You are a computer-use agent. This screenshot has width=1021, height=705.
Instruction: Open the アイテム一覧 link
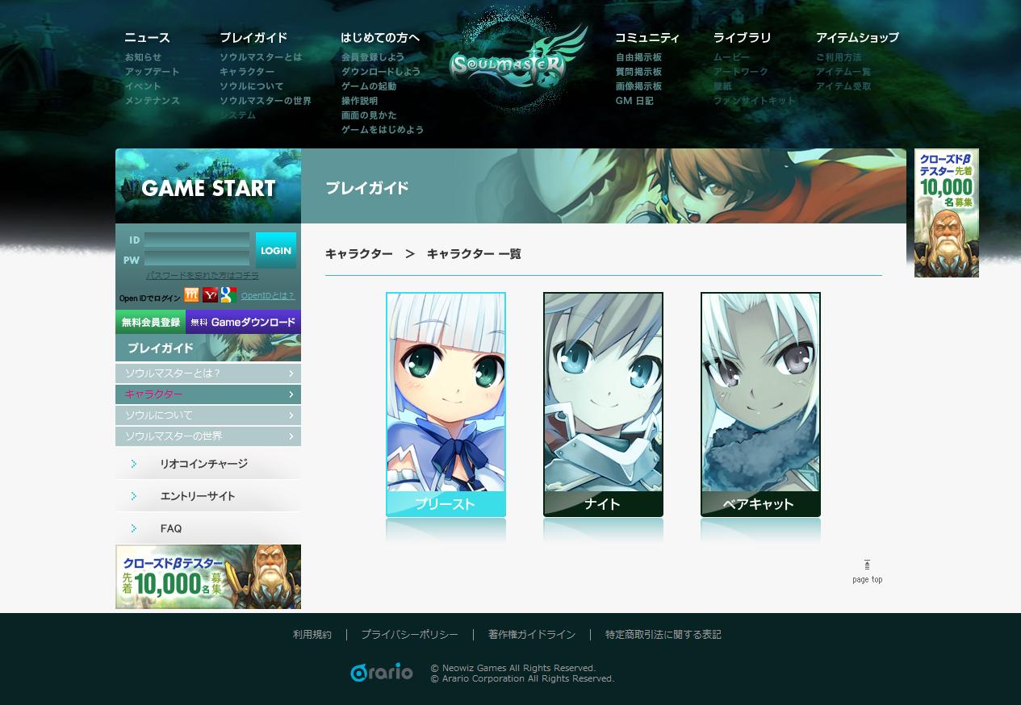(843, 72)
